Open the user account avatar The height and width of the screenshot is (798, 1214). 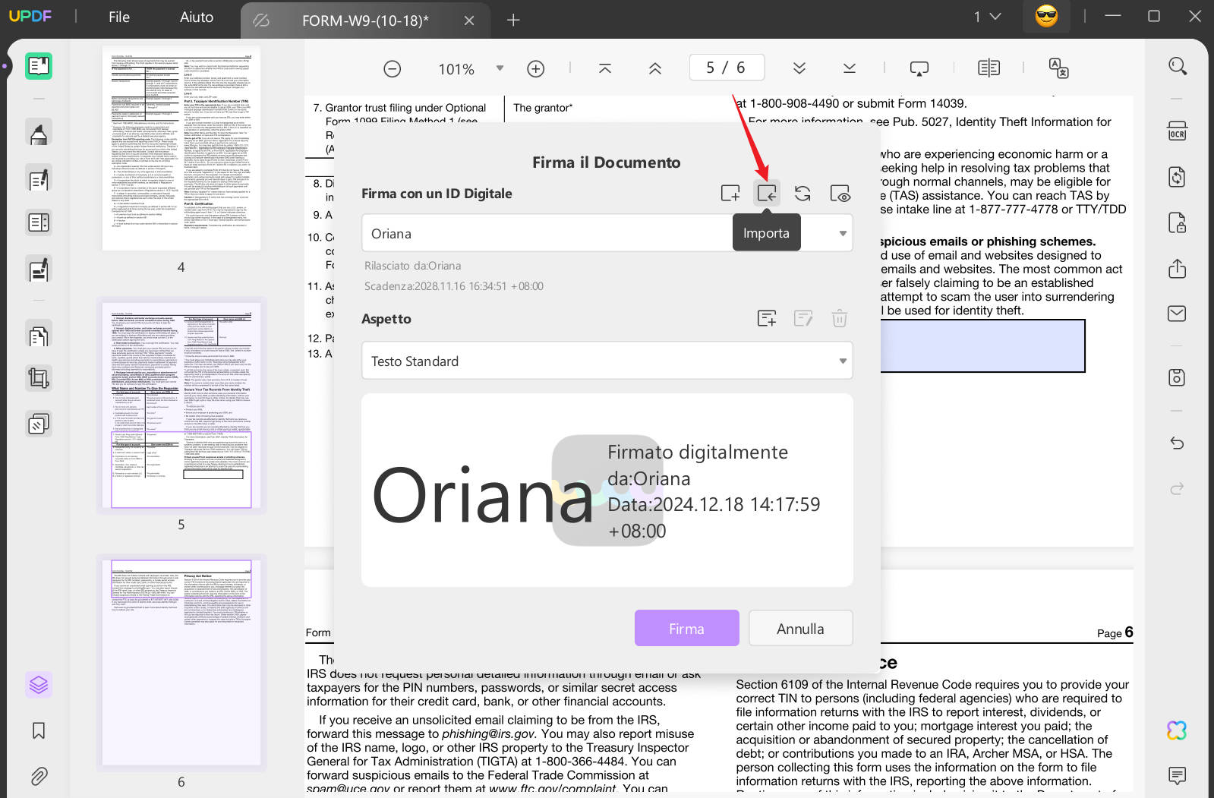(x=1046, y=16)
